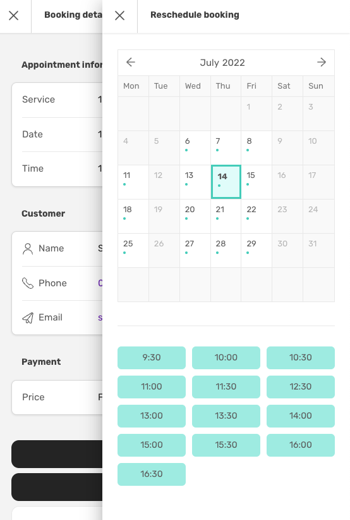Click the customer Name person icon
Viewport: 350px width, 520px height.
point(28,249)
